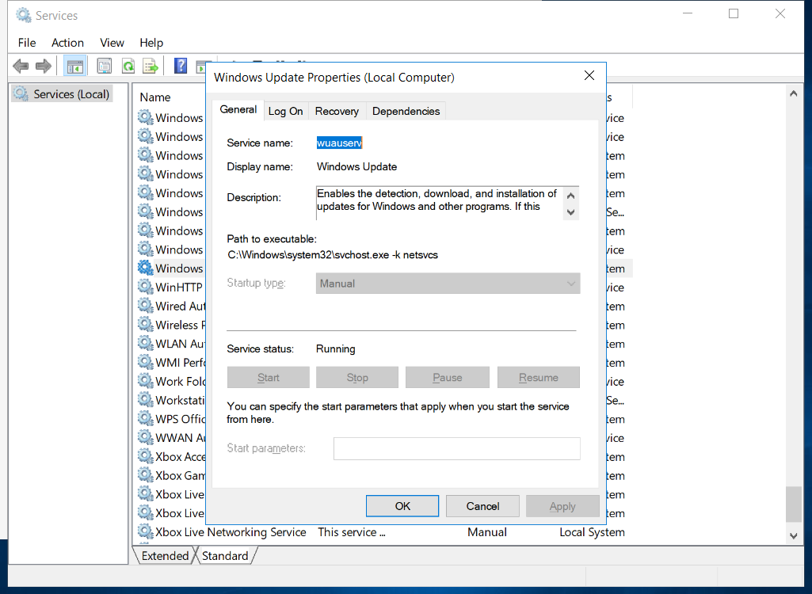
Task: Switch to the Recovery tab
Action: click(x=337, y=112)
